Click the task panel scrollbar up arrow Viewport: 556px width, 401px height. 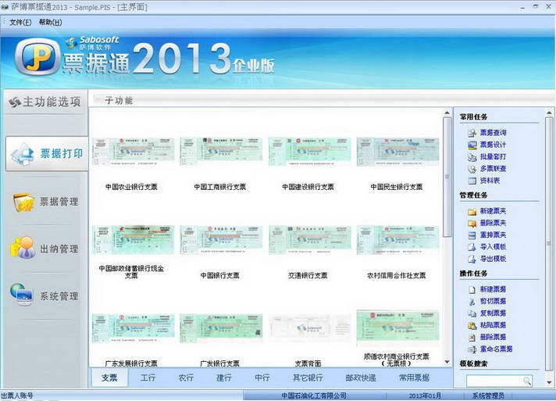[x=549, y=113]
